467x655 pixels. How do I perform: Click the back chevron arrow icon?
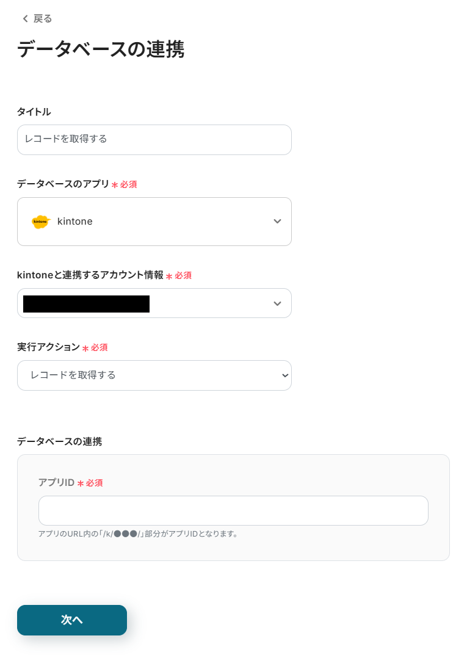pyautogui.click(x=25, y=19)
